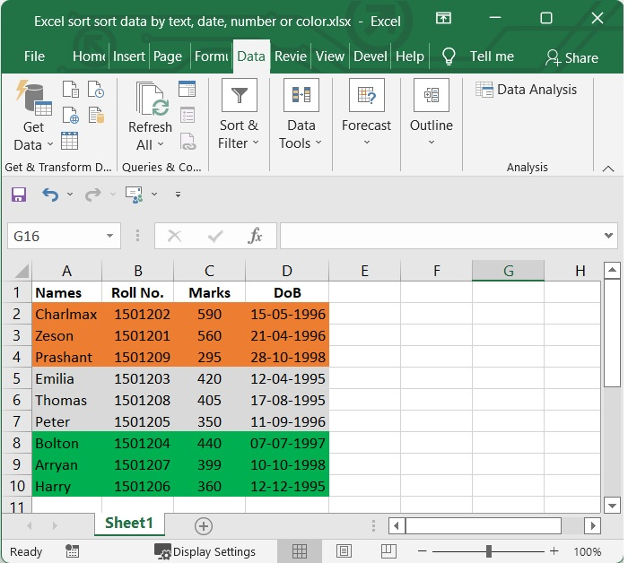
Task: Click the zoom slider handle
Action: click(x=489, y=551)
